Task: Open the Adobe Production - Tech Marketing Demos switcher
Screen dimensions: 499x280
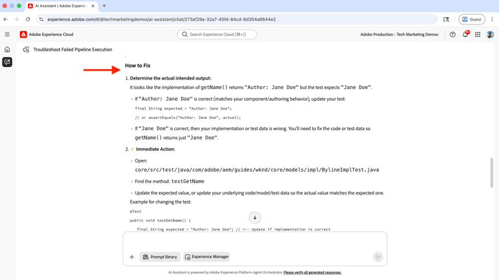Action: point(399,35)
